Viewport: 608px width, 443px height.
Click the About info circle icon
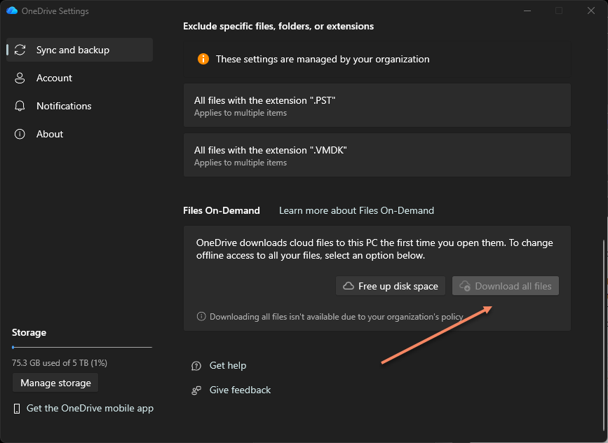pyautogui.click(x=20, y=134)
